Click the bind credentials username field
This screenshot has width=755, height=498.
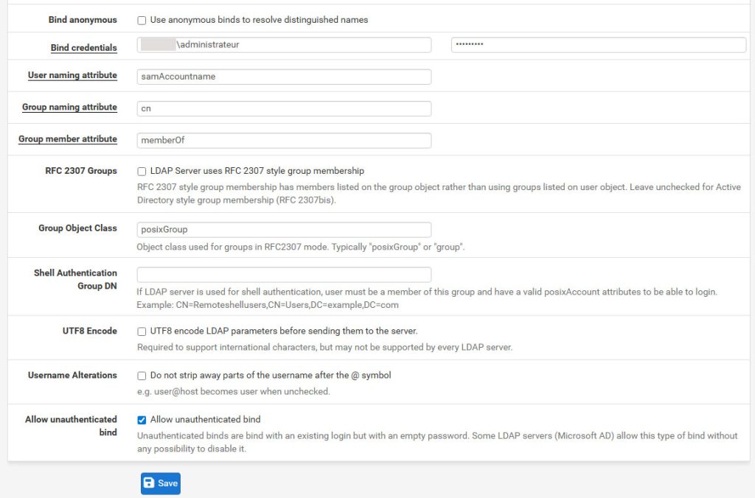coord(284,45)
